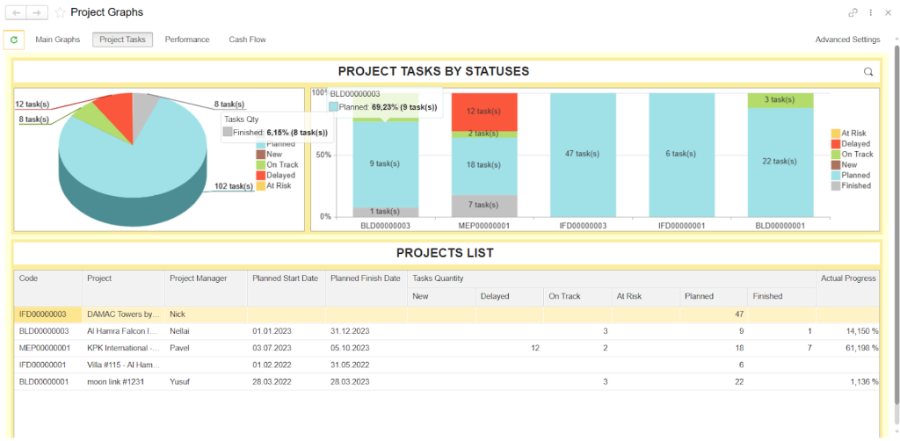Click the copy link chain icon
The height and width of the screenshot is (441, 900).
coord(853,13)
